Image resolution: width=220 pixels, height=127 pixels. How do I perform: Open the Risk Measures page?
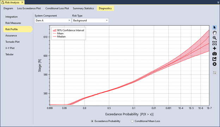pos(13,23)
